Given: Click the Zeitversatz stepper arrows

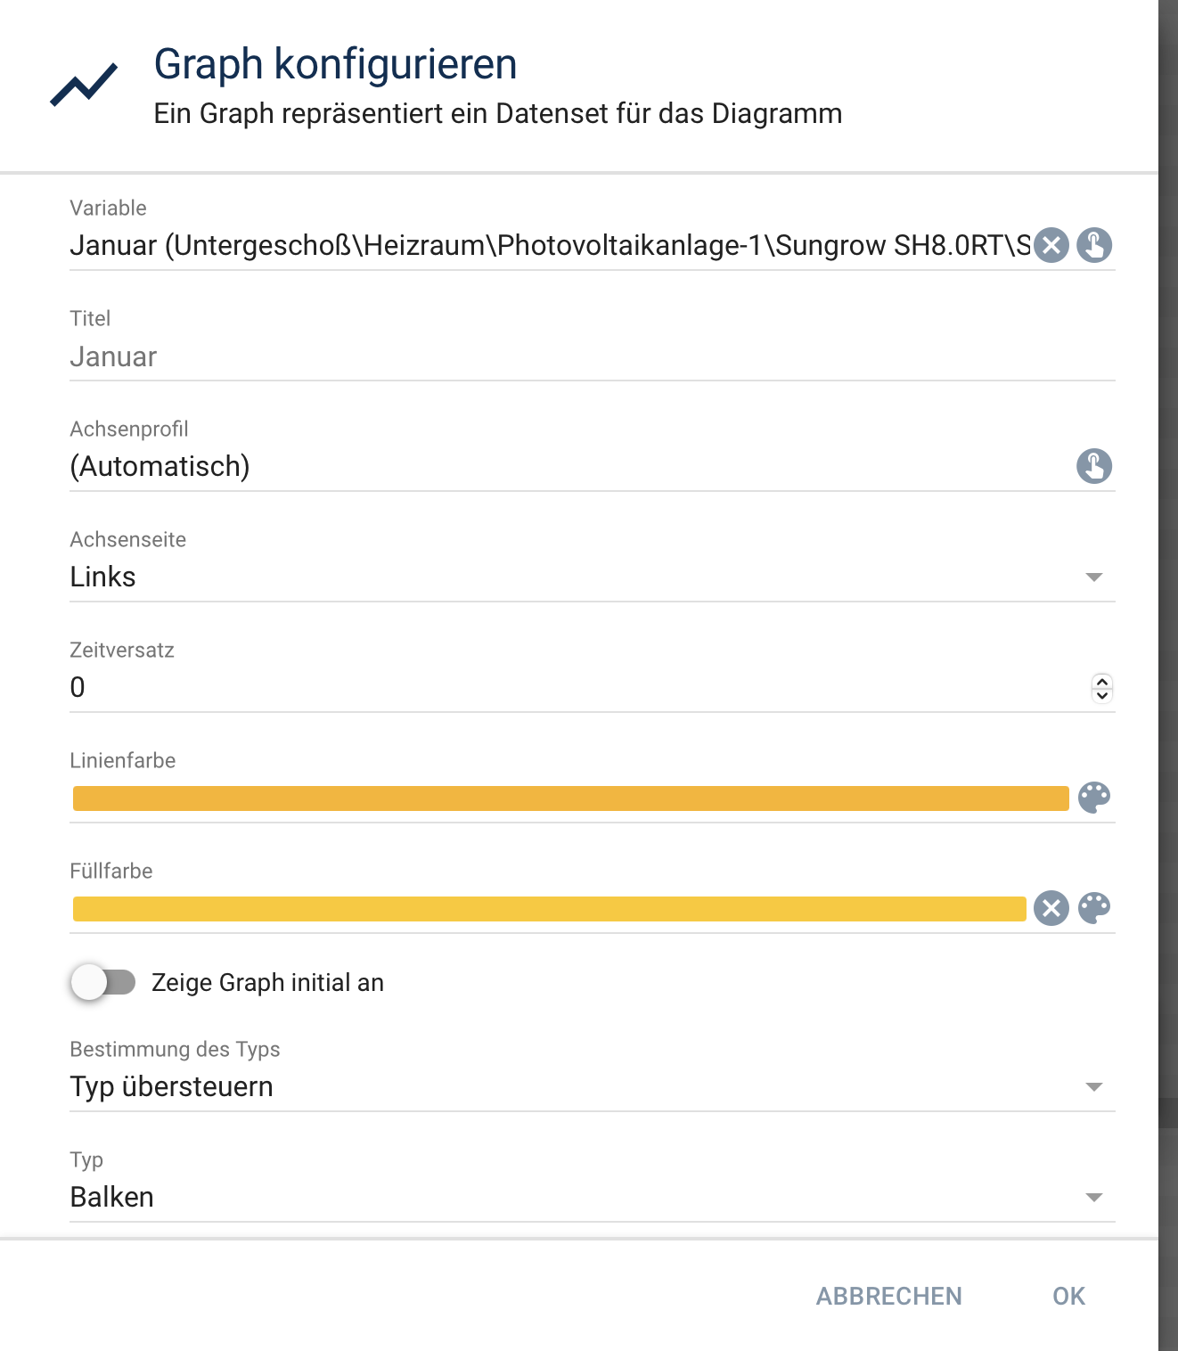Looking at the screenshot, I should coord(1102,688).
